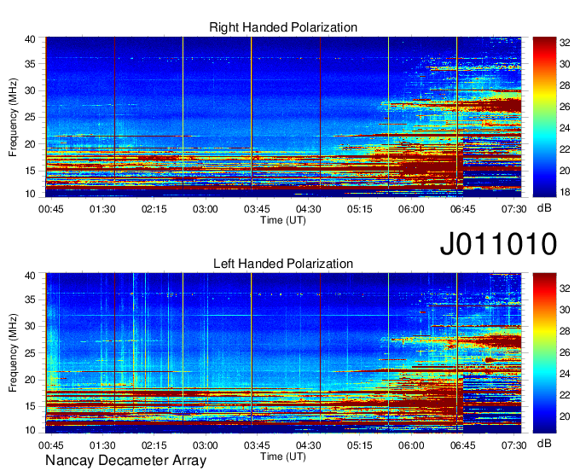Click the Left Handed polarization color scale bar

pyautogui.click(x=544, y=353)
